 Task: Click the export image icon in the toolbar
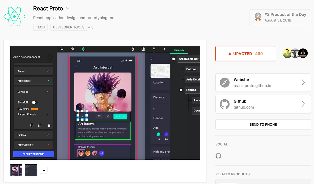[143, 49]
